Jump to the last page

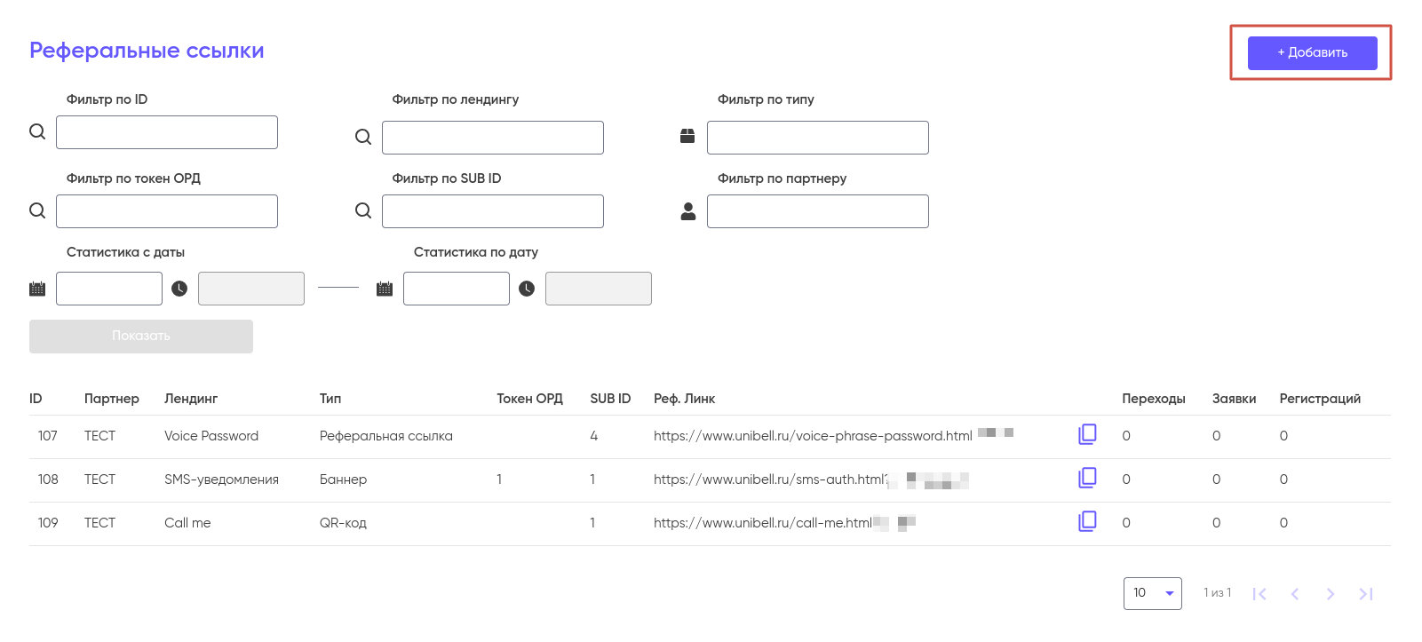pos(1366,594)
